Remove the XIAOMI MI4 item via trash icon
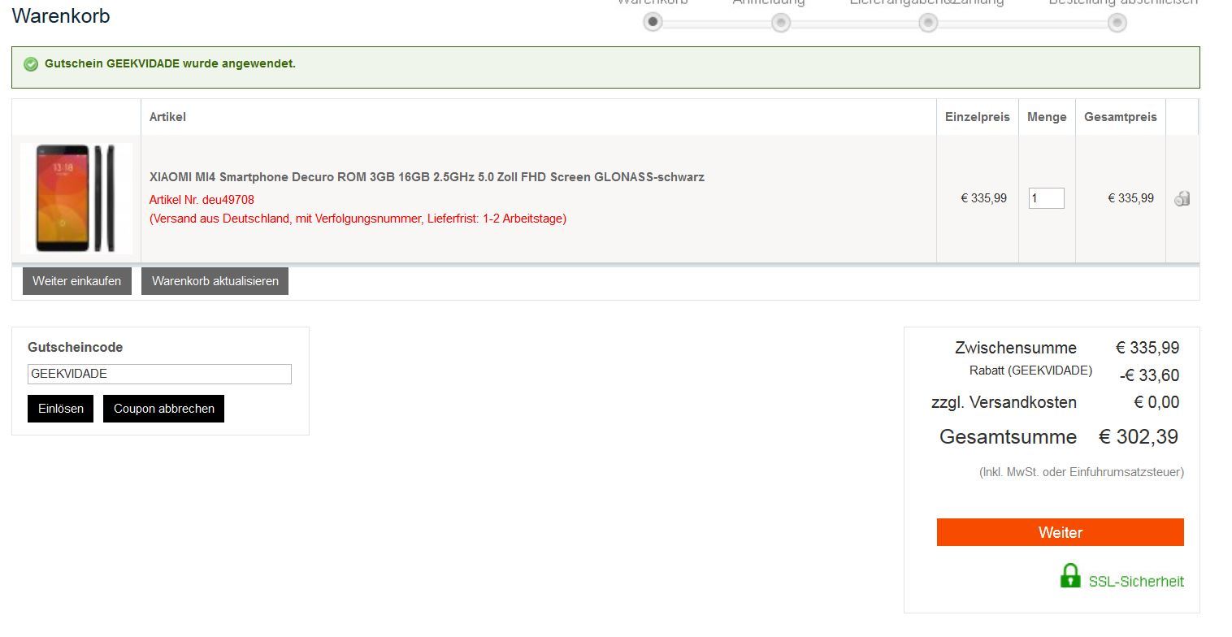Image resolution: width=1232 pixels, height=637 pixels. (1182, 198)
